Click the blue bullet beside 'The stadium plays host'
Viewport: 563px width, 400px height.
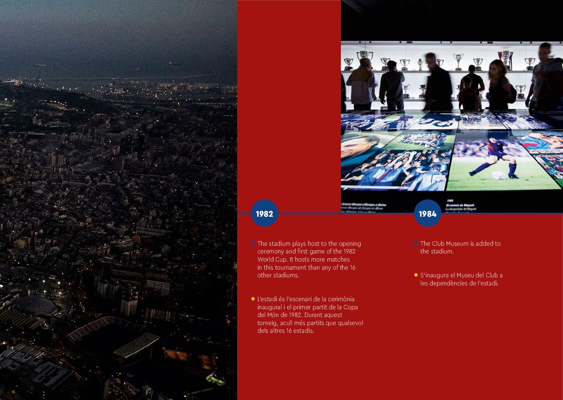253,243
